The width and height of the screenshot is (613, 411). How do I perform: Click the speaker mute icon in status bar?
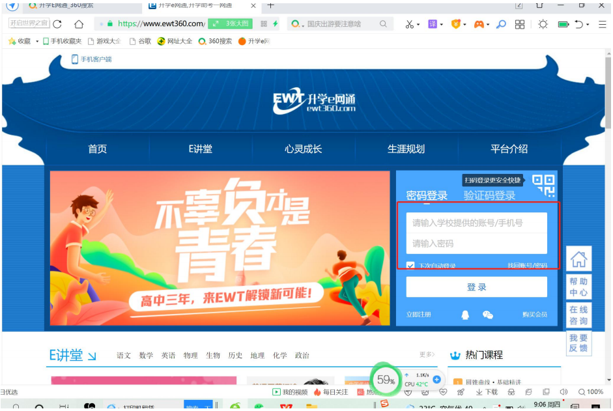(x=563, y=392)
